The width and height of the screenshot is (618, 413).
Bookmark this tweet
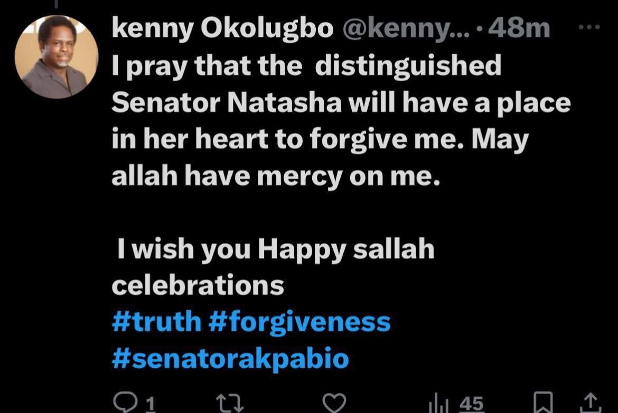[543, 403]
